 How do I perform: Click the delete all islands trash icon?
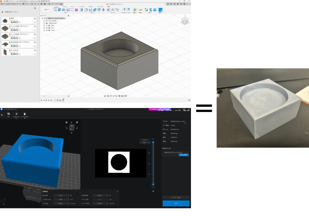pos(25,114)
